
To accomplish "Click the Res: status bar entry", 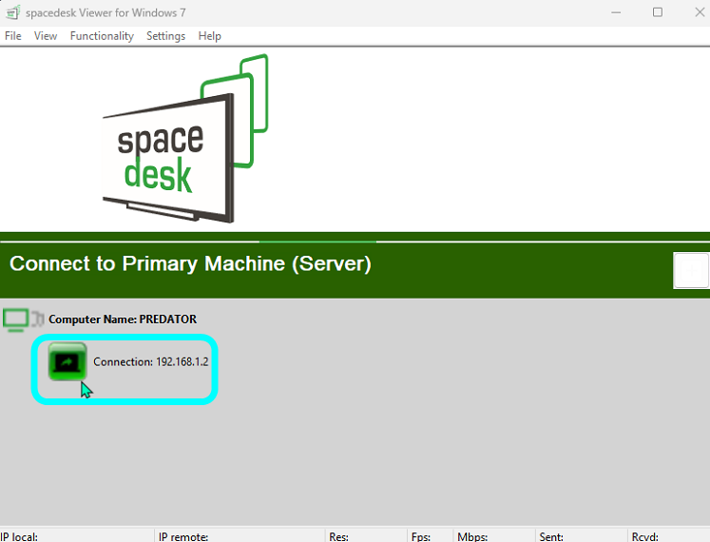I will (366, 536).
